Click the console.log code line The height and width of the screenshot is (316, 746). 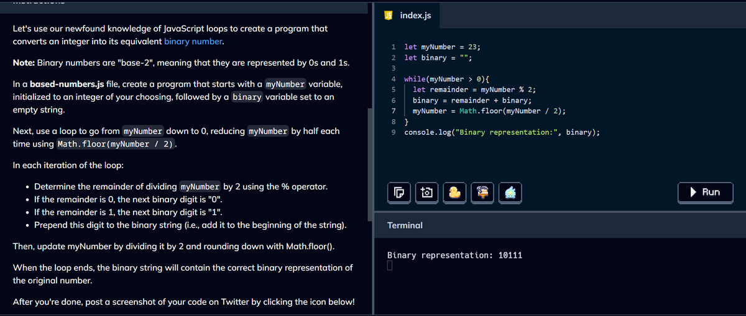[502, 132]
